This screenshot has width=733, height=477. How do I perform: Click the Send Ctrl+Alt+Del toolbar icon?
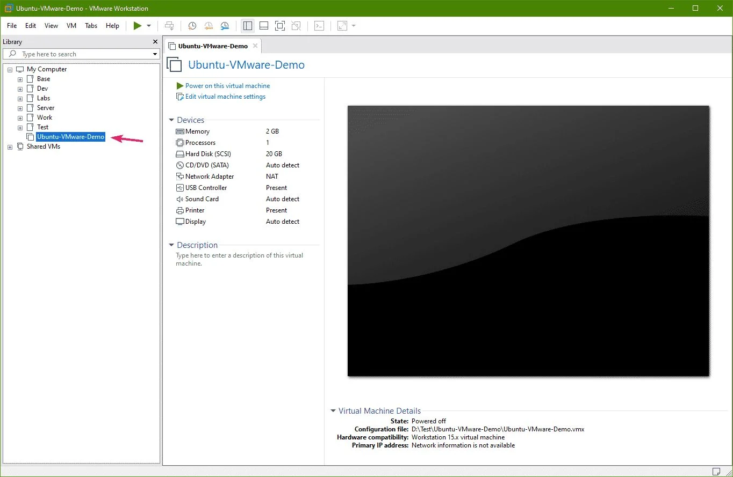[x=169, y=26]
